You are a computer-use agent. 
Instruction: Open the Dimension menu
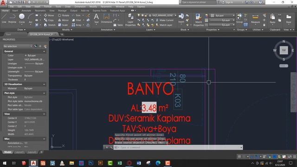coord(80,6)
